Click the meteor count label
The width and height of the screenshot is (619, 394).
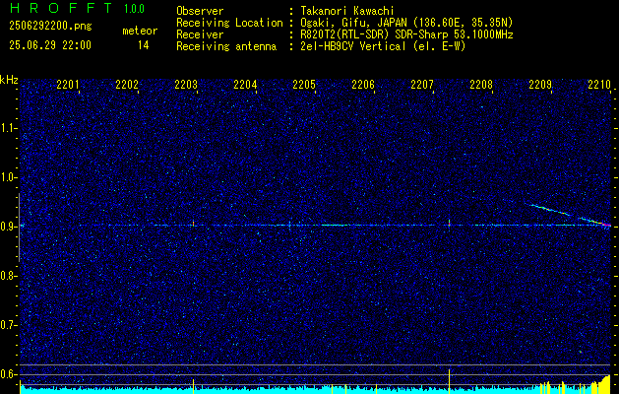140,31
